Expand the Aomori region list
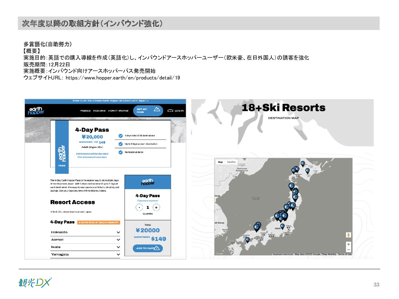Image resolution: width=399 pixels, height=299 pixels. 85,240
